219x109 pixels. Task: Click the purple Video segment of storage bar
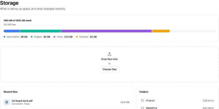[x=106, y=31]
